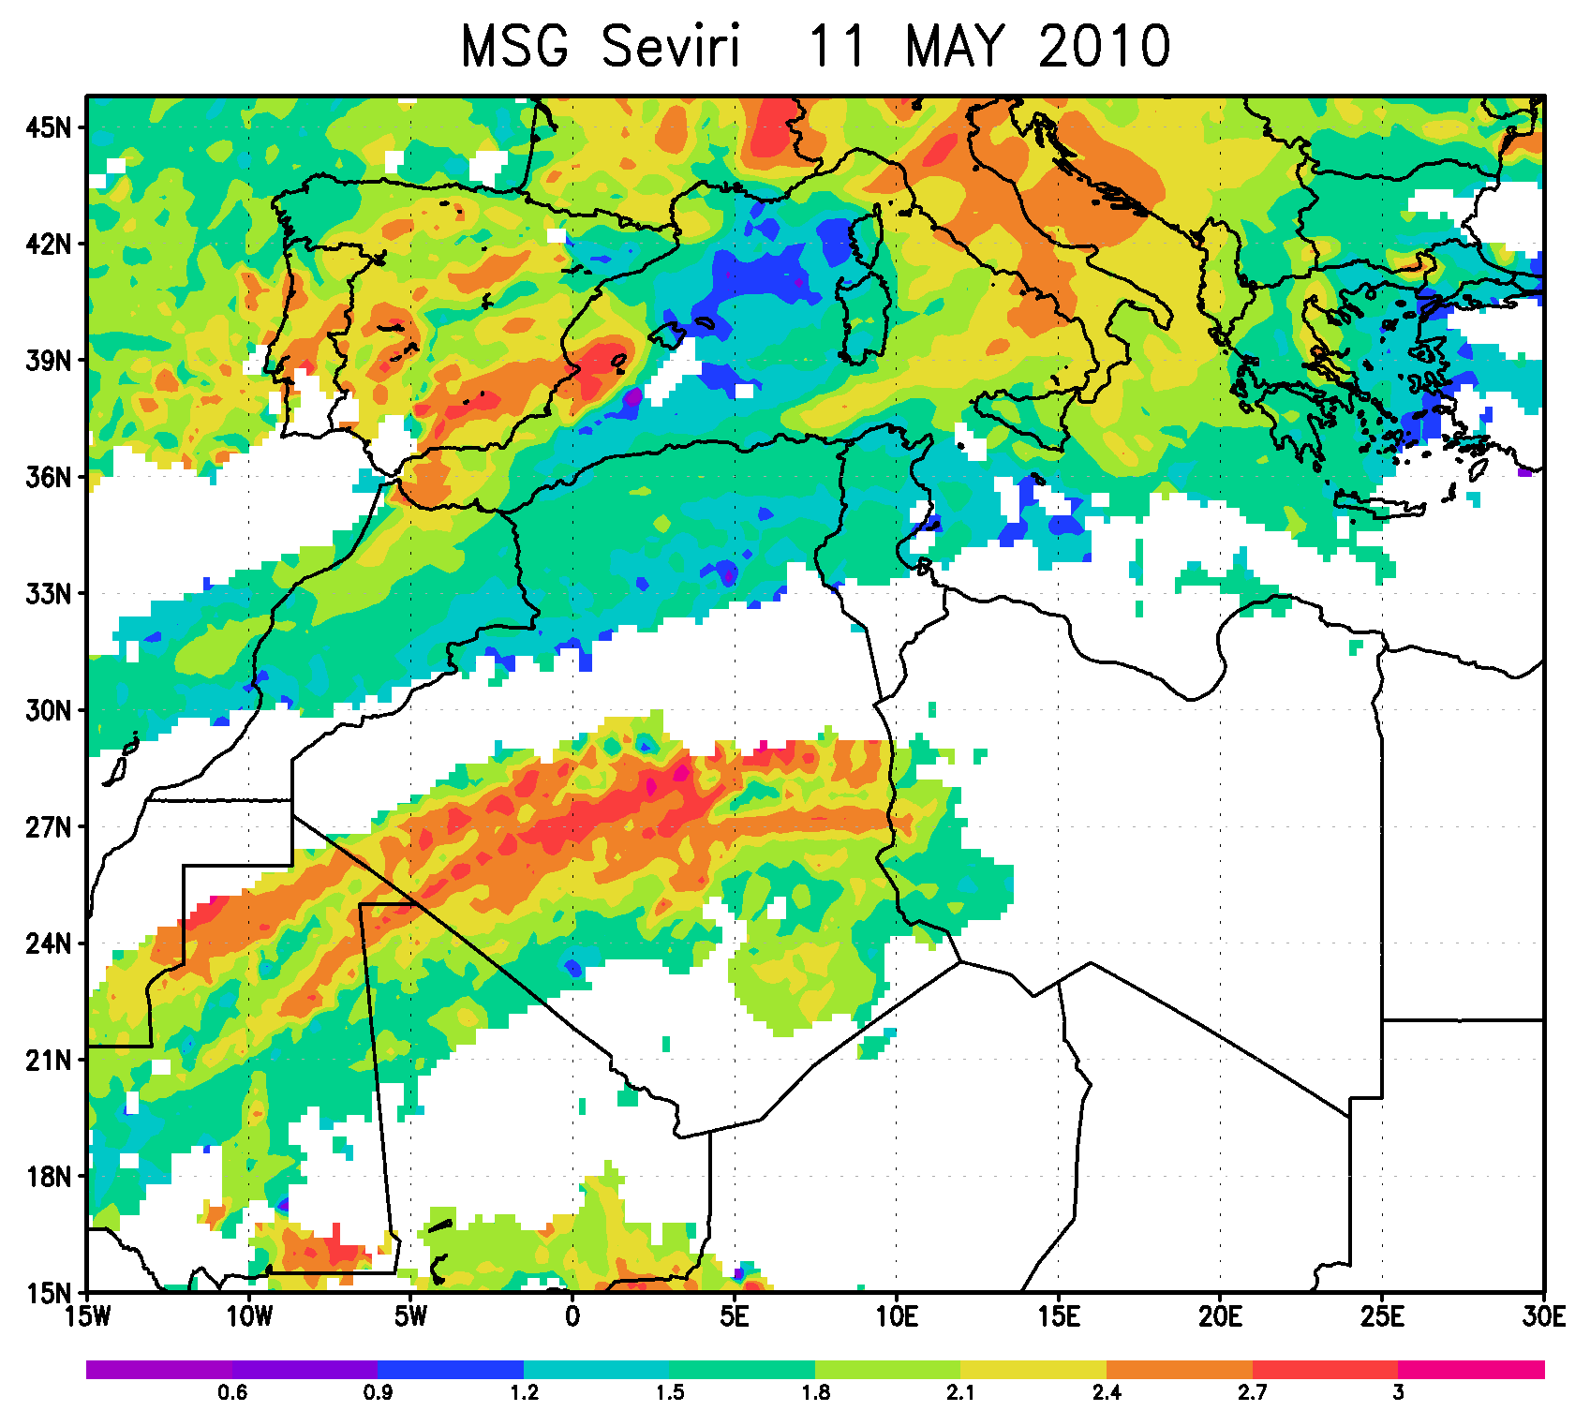Click the 0 longitude label
1590x1426 pixels.
point(572,1317)
